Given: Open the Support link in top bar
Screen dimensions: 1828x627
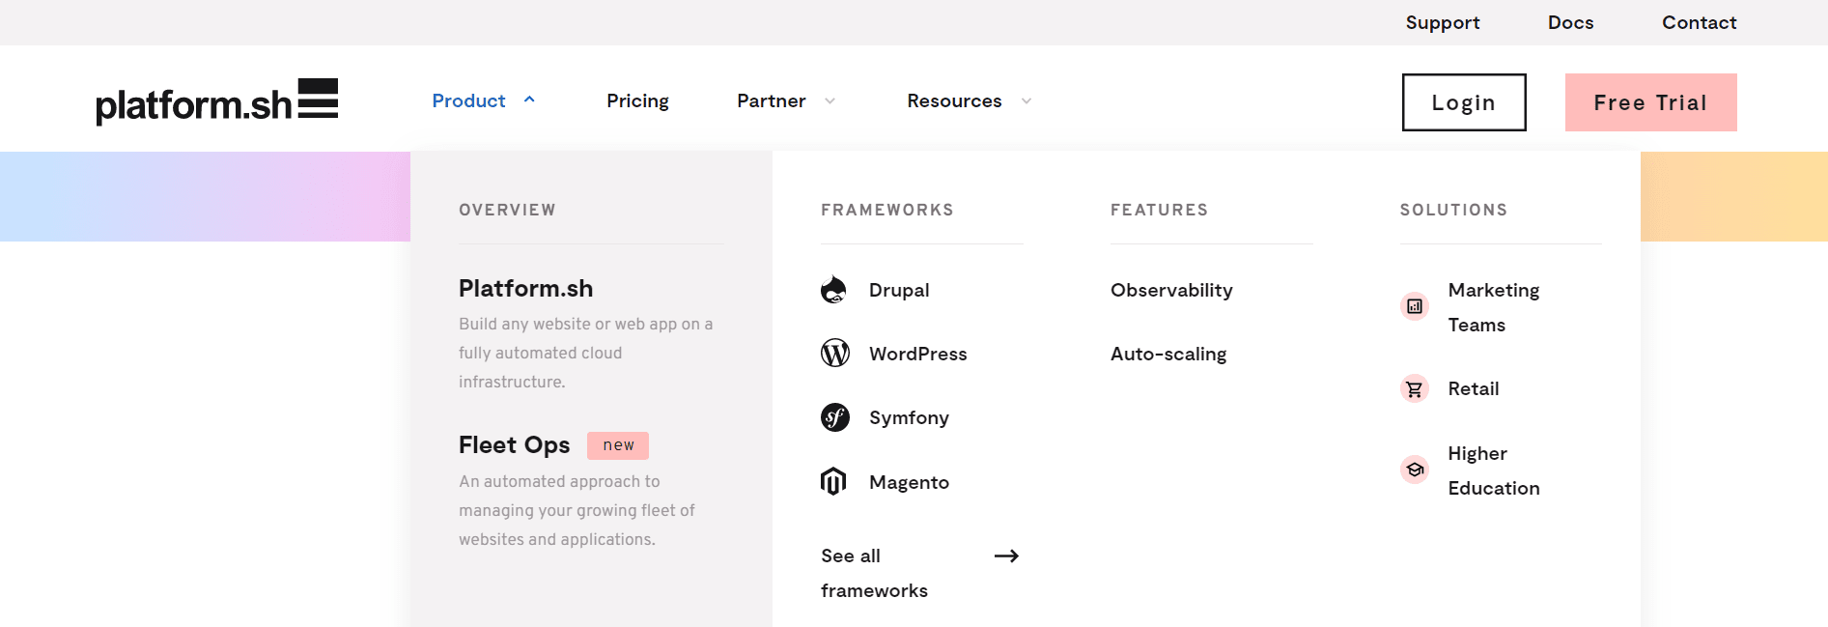Looking at the screenshot, I should [x=1442, y=22].
